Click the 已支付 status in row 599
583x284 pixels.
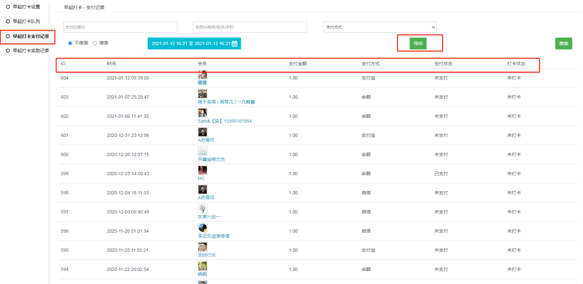(x=441, y=174)
